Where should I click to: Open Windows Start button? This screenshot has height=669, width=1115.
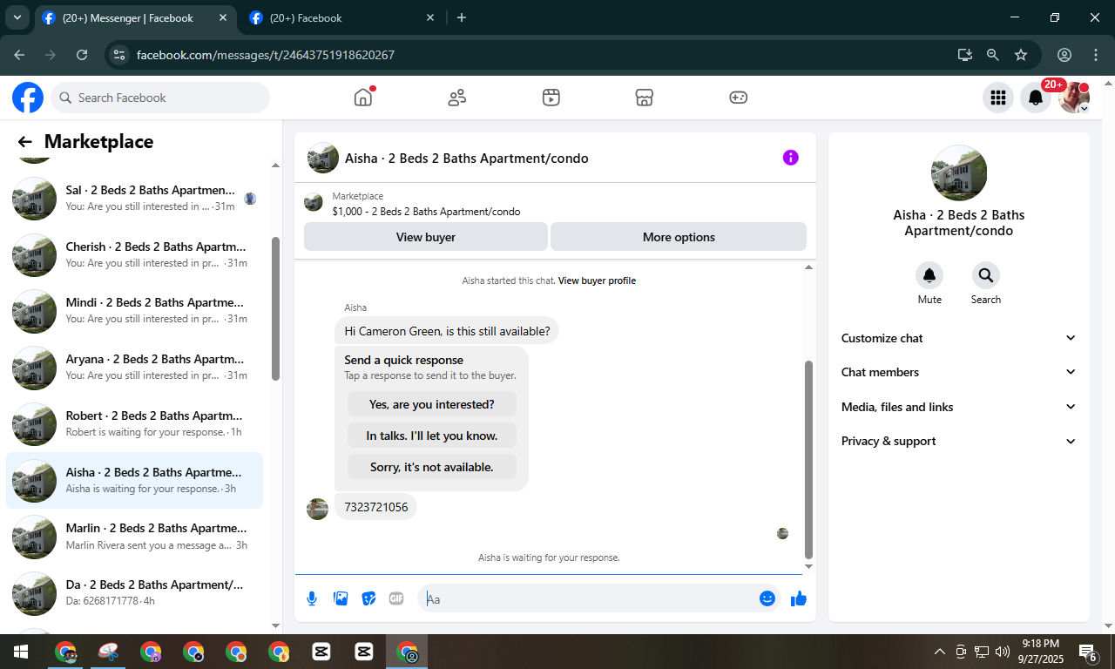[x=20, y=652]
